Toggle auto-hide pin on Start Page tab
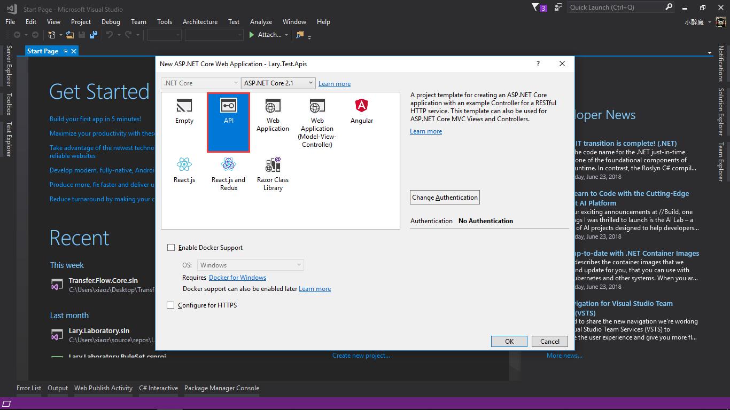730x410 pixels. tap(65, 51)
